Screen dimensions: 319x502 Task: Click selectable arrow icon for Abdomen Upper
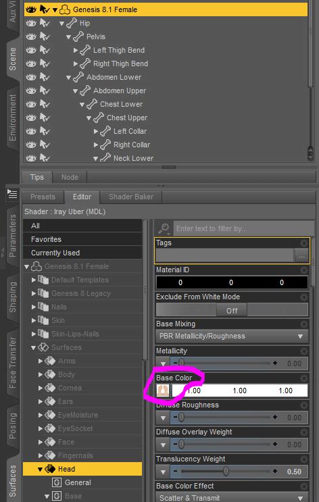(x=45, y=91)
